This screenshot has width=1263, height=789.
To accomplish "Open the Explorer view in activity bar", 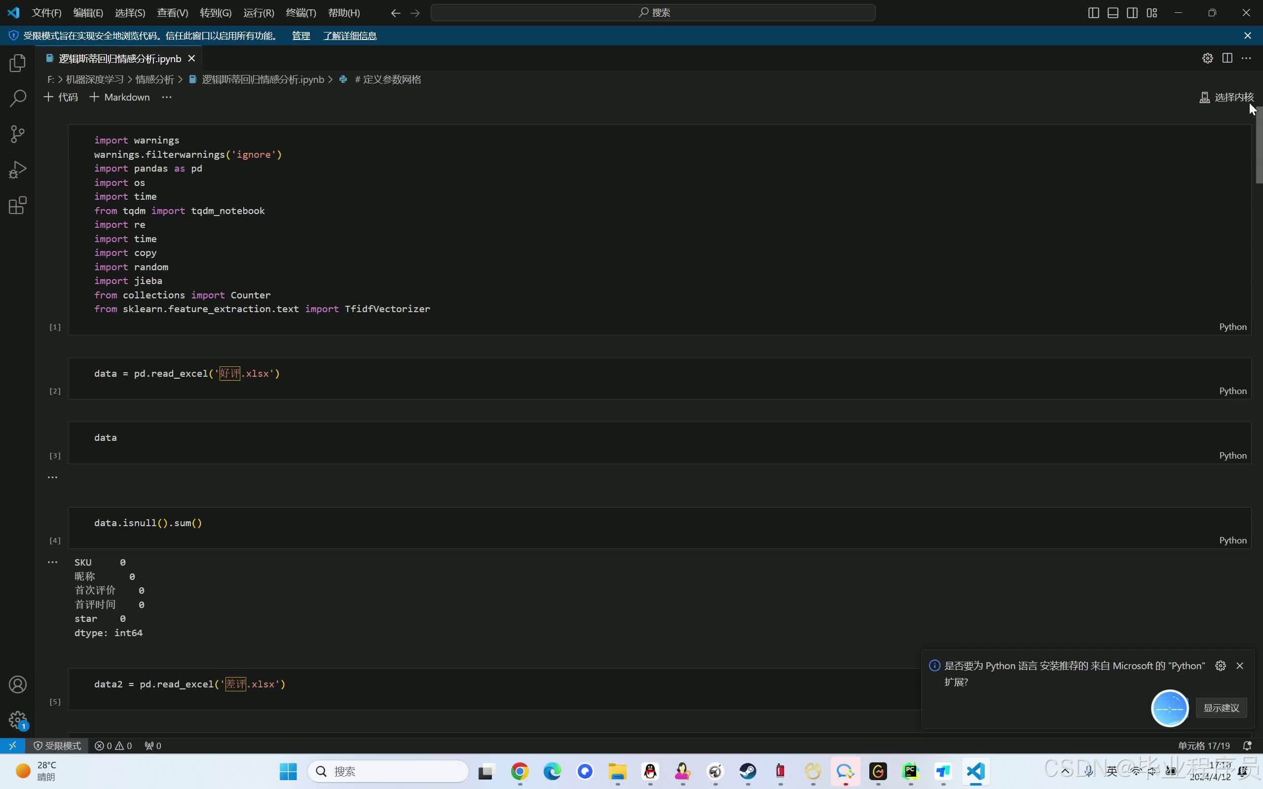I will coord(18,63).
